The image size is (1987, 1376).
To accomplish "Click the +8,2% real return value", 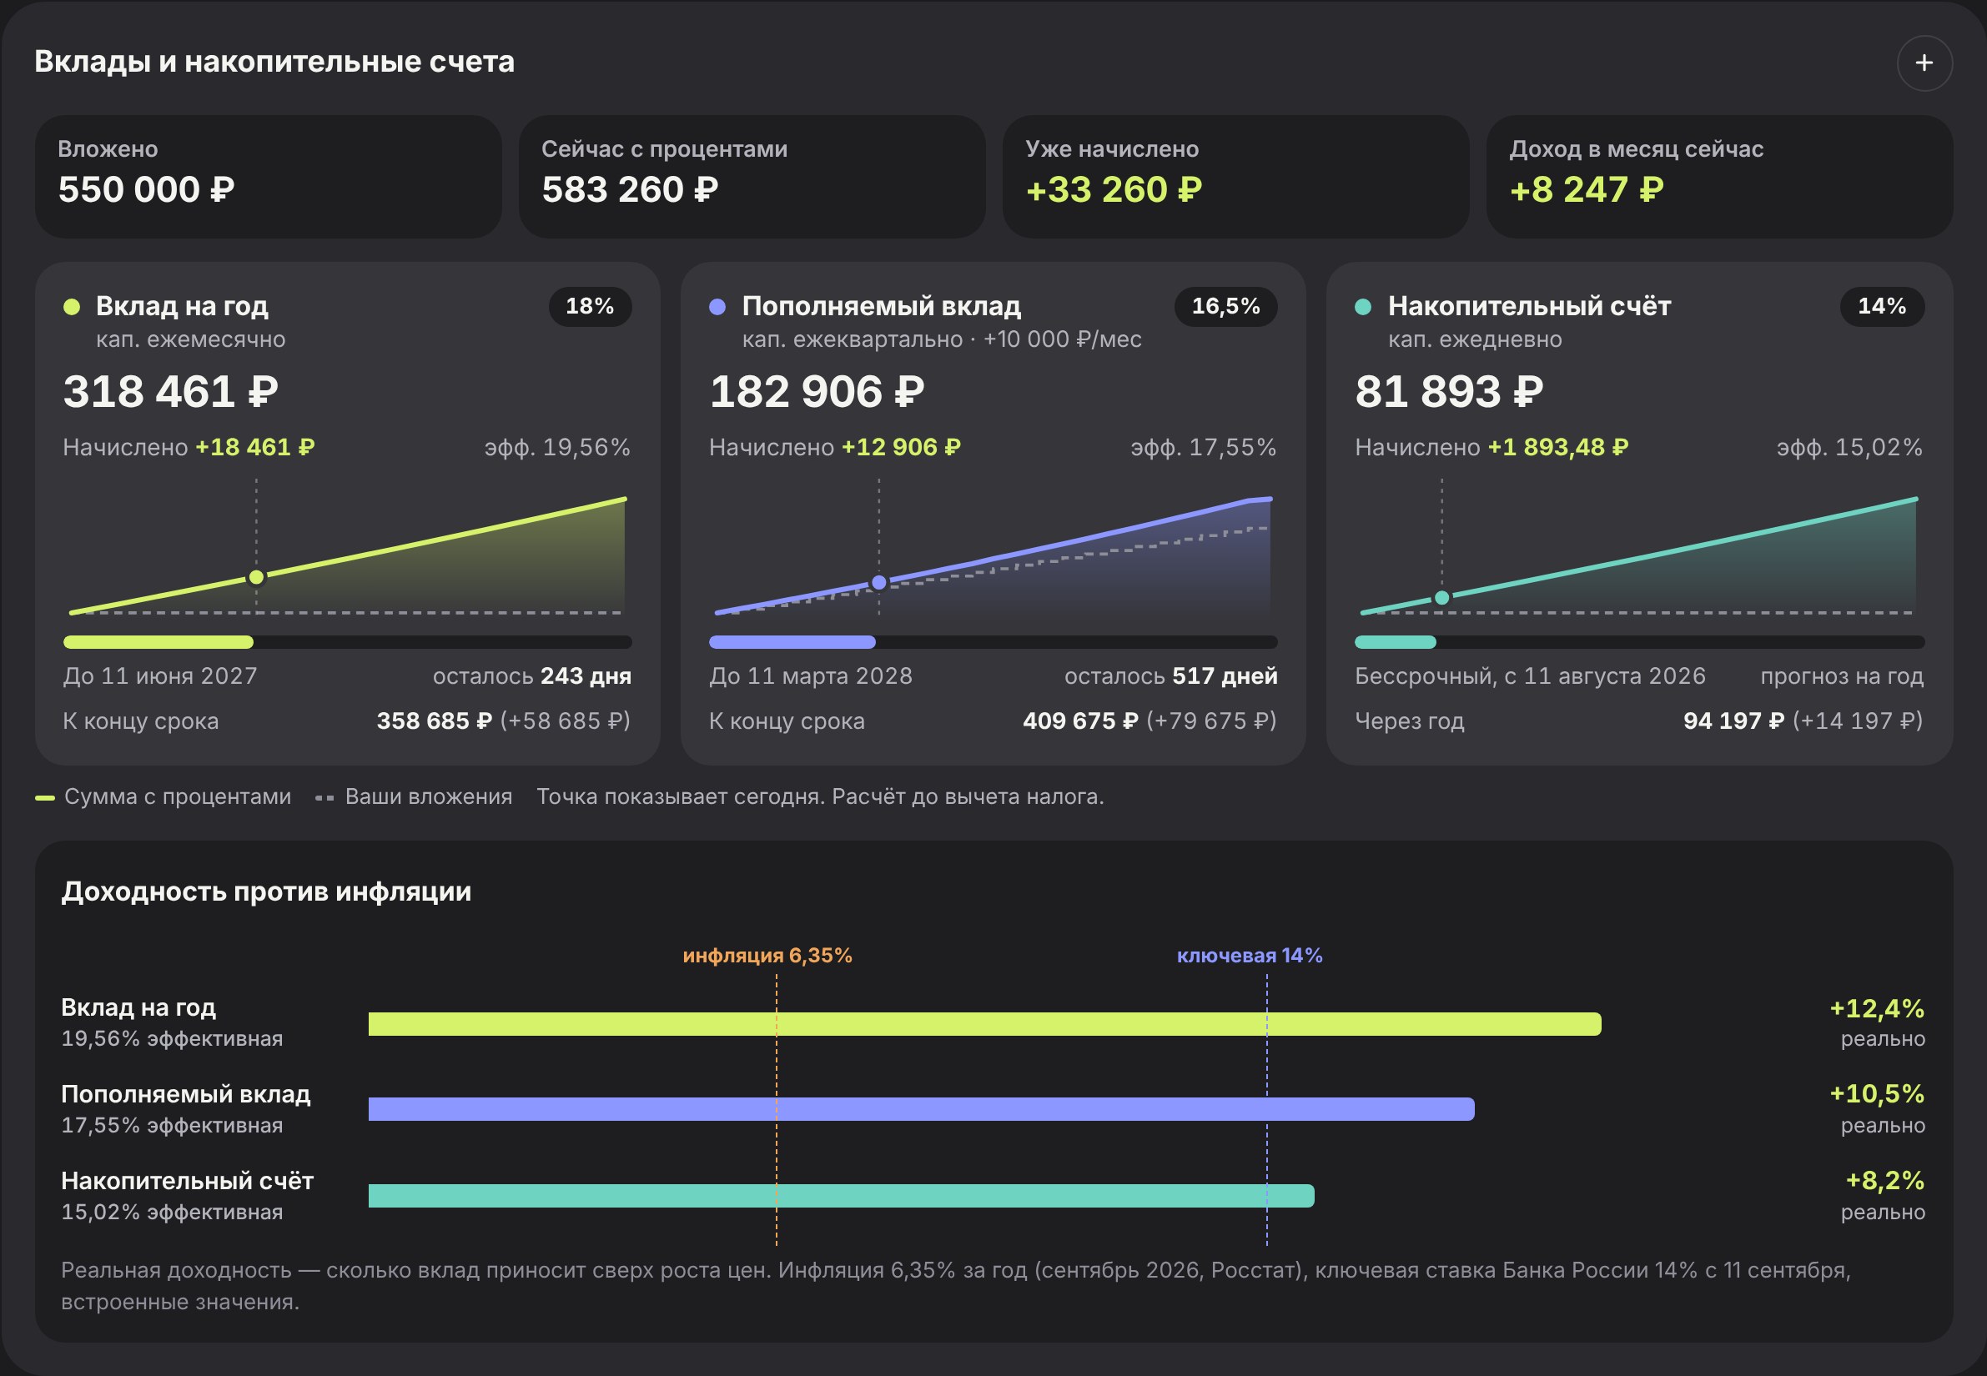I will (x=1884, y=1181).
